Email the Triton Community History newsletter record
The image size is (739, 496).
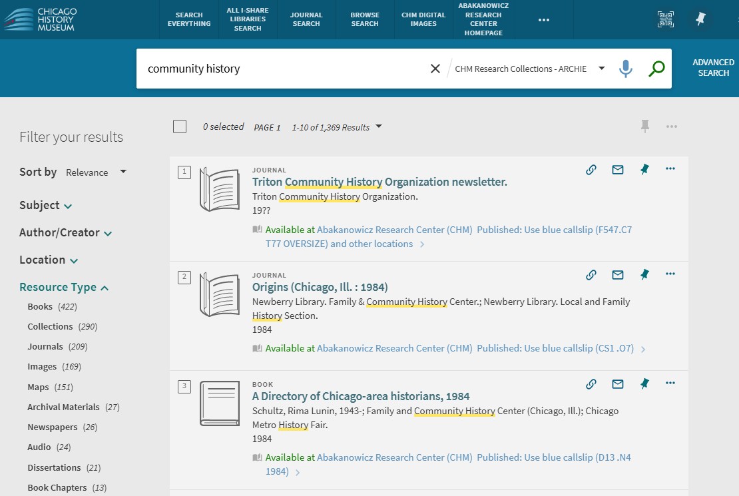tap(617, 170)
